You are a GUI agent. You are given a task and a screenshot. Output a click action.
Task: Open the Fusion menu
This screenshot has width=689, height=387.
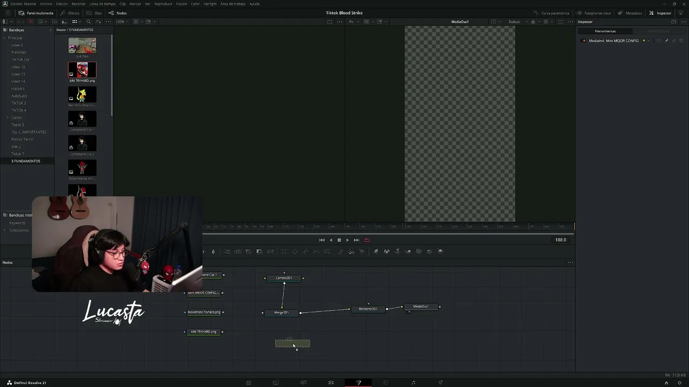(x=181, y=4)
